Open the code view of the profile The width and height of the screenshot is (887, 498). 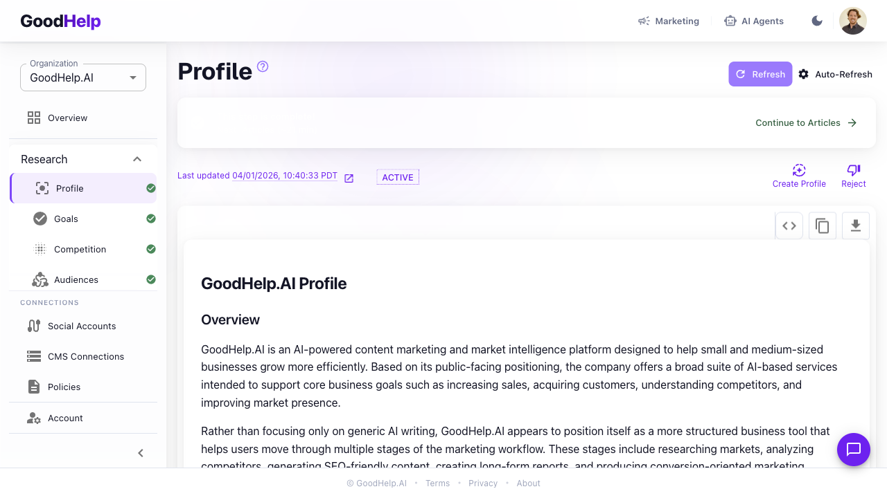789,225
